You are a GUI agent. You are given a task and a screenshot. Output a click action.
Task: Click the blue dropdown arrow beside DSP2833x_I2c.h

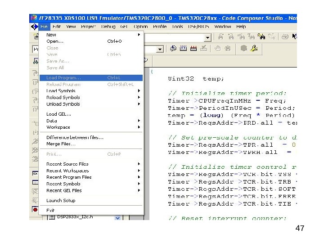tap(117, 218)
